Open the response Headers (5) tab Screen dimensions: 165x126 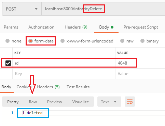[48, 87]
